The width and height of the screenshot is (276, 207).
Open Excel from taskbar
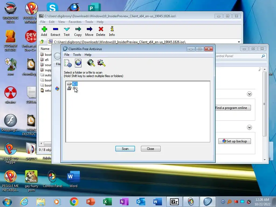tap(107, 202)
